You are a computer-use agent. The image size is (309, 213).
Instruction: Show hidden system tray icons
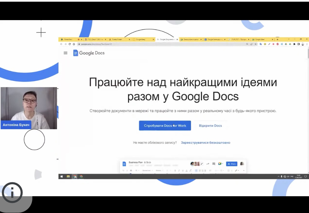pos(278,176)
